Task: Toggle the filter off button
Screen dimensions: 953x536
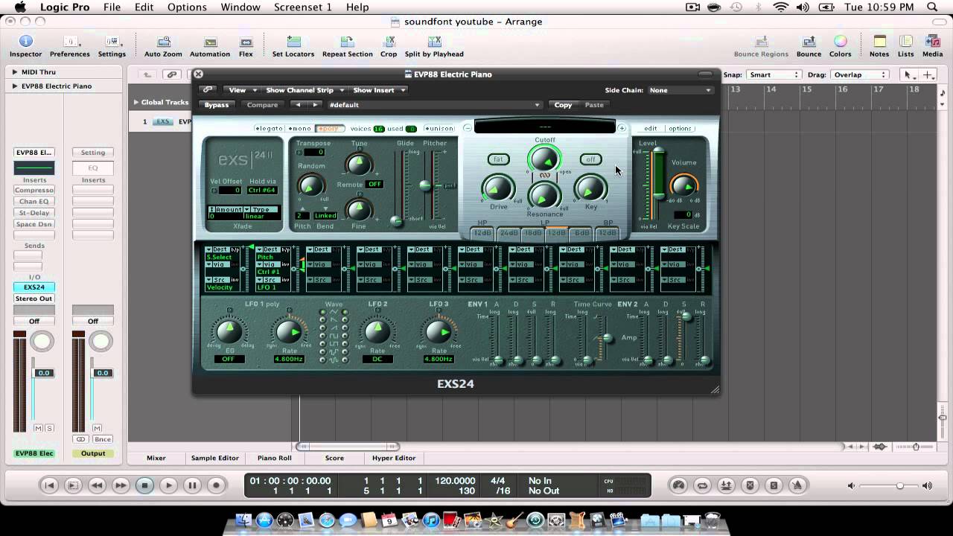Action: pos(590,159)
